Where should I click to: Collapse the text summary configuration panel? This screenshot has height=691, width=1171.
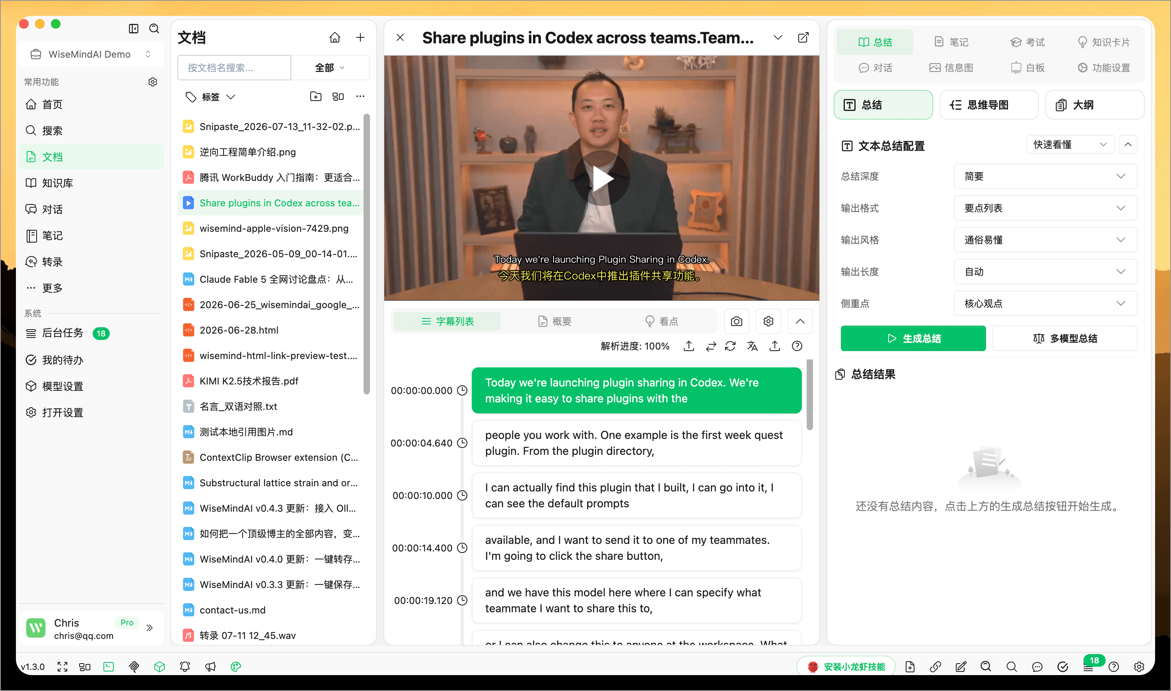click(x=1128, y=144)
